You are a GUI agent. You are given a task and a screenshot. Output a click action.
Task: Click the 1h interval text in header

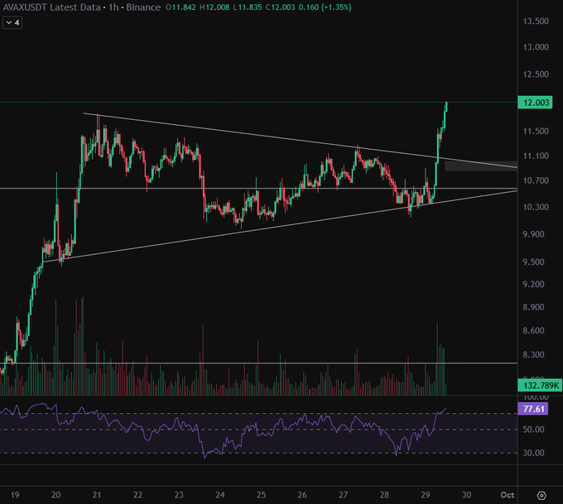pos(113,7)
